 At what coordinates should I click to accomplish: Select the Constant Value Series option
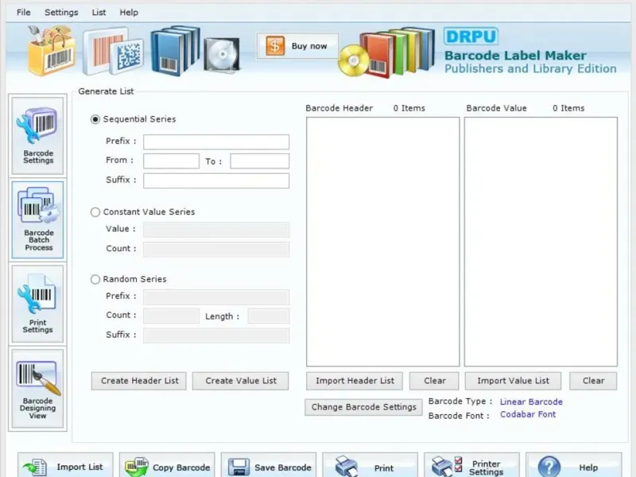(95, 212)
